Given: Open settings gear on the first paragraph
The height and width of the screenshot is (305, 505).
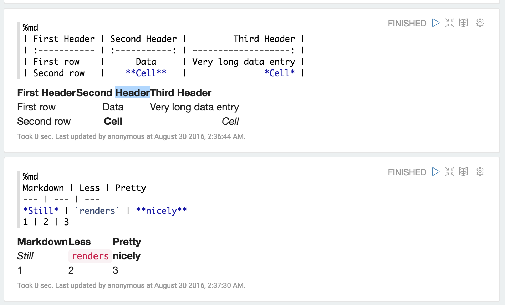Looking at the screenshot, I should click(480, 22).
